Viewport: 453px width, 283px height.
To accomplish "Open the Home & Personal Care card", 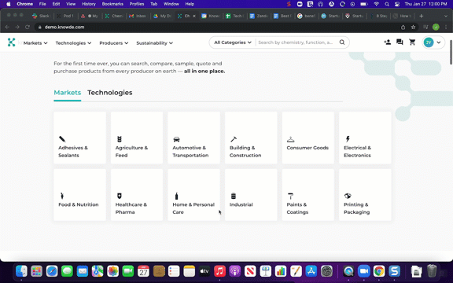I will (193, 195).
